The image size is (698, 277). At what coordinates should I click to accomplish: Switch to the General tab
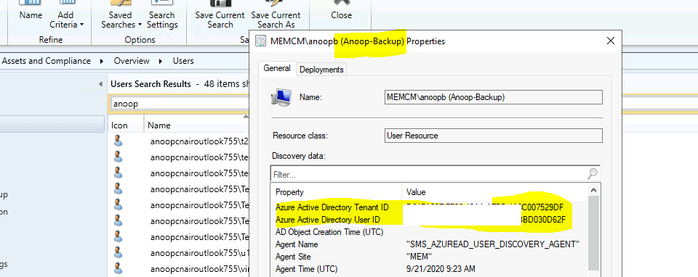tap(277, 68)
